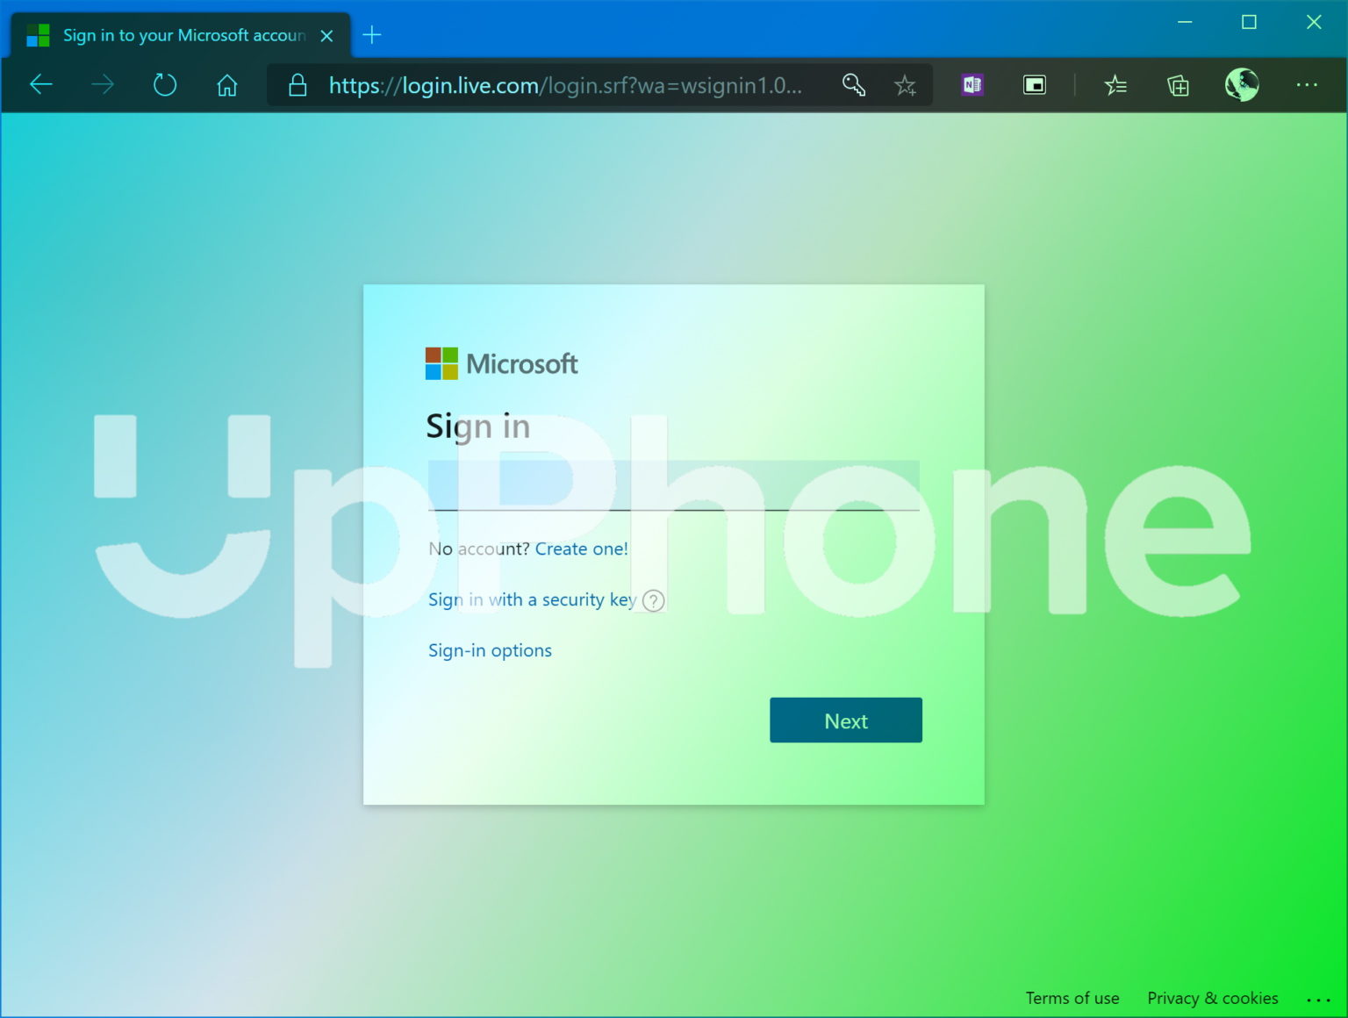Switch browser profile via avatar icon

tap(1241, 84)
